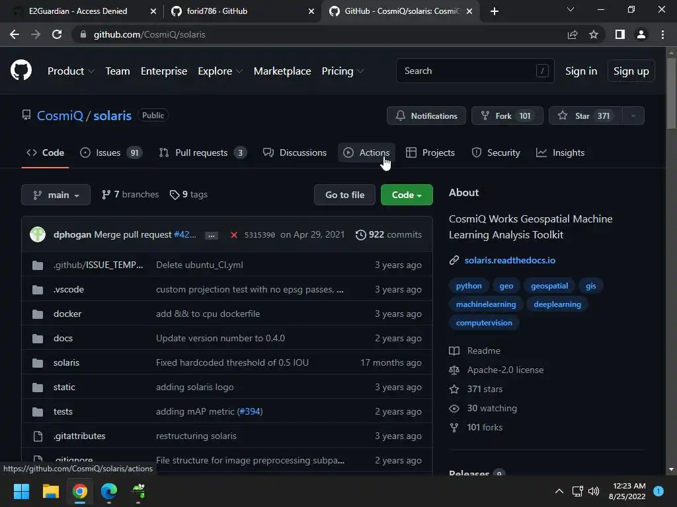Image resolution: width=677 pixels, height=507 pixels.
Task: Click the GitHub Octocat logo
Action: coord(21,71)
